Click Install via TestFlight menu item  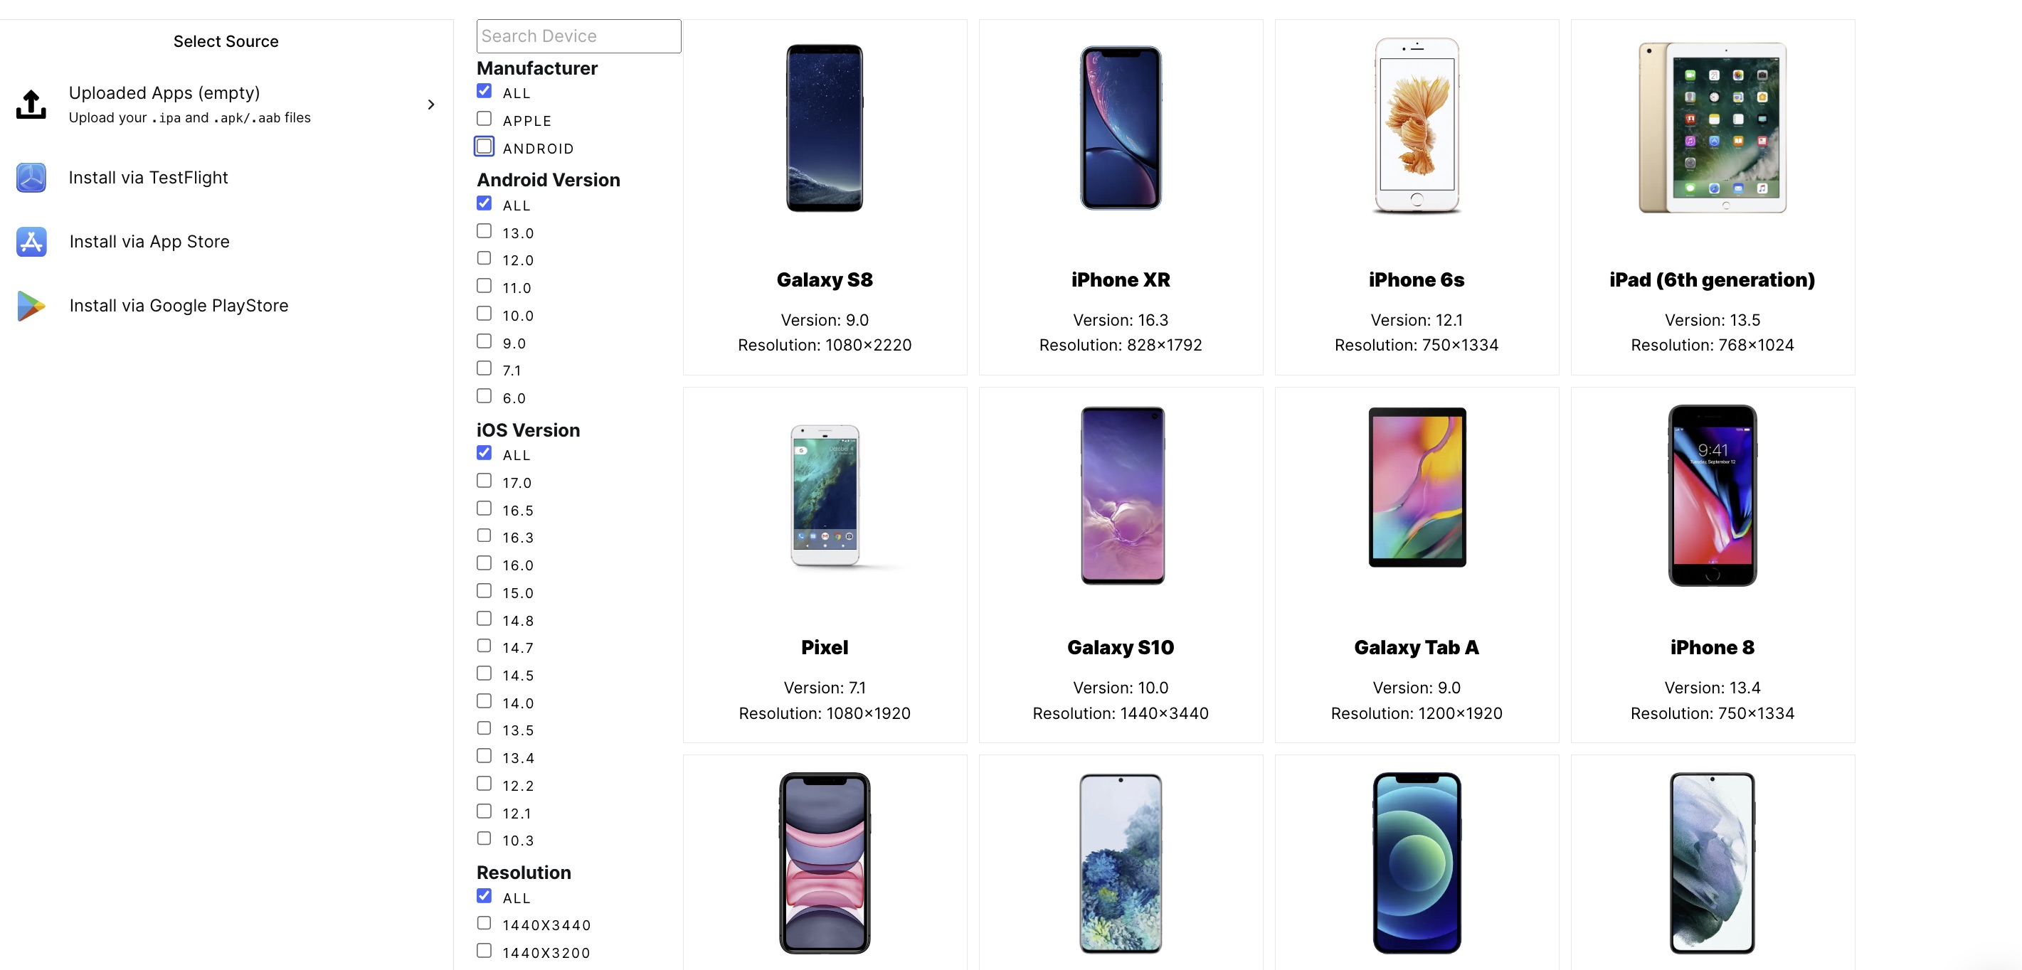[x=148, y=176]
